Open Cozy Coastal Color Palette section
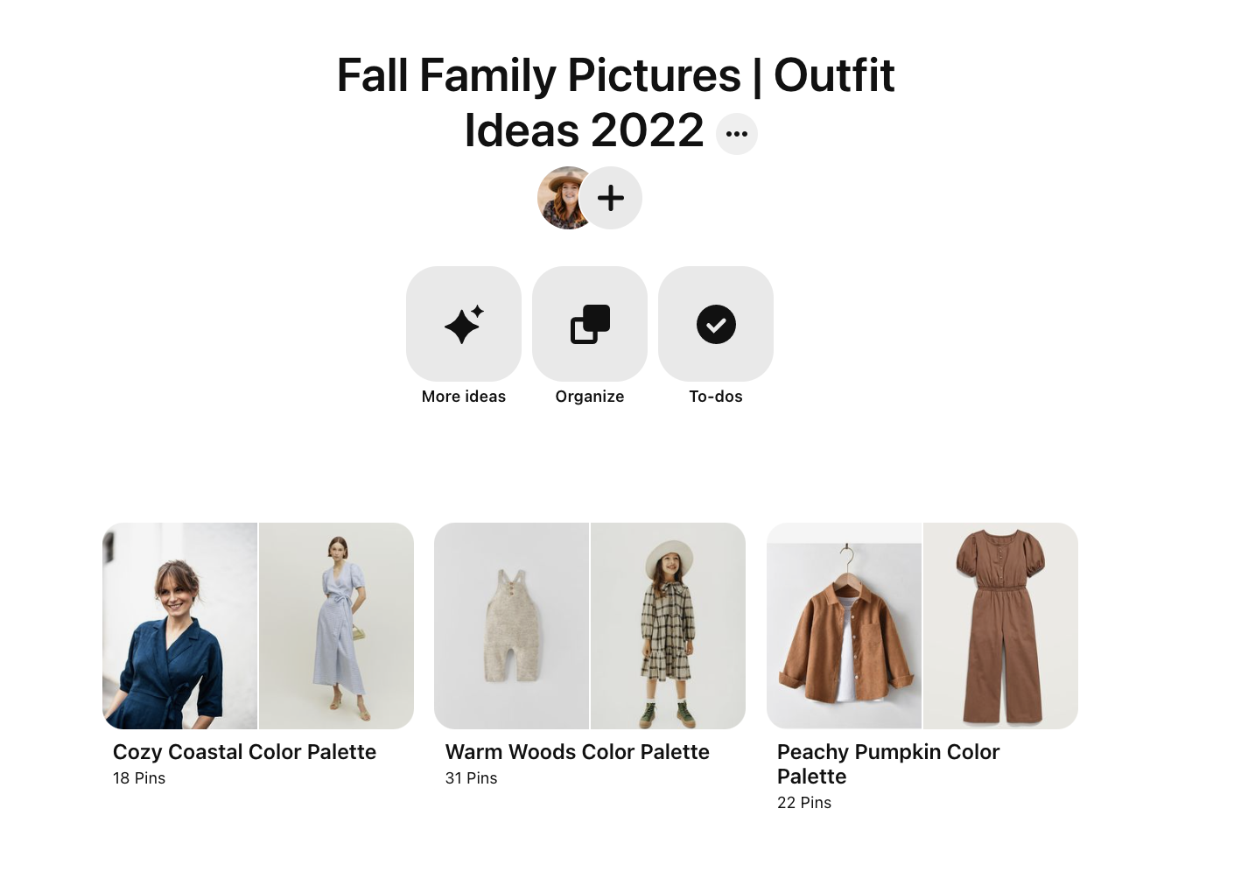 point(244,752)
